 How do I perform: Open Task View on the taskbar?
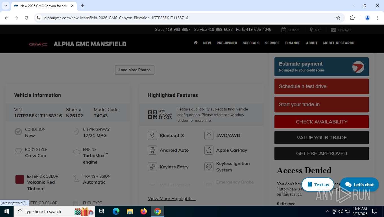102,211
